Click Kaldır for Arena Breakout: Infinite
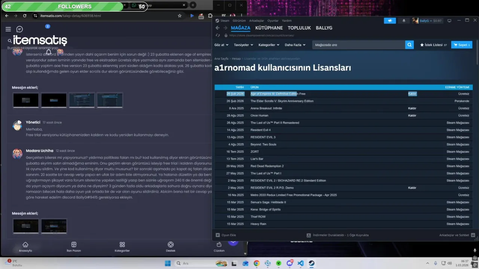The width and height of the screenshot is (479, 269). (x=412, y=108)
